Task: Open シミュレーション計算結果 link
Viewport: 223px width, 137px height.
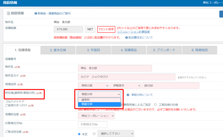Action: [x=133, y=32]
